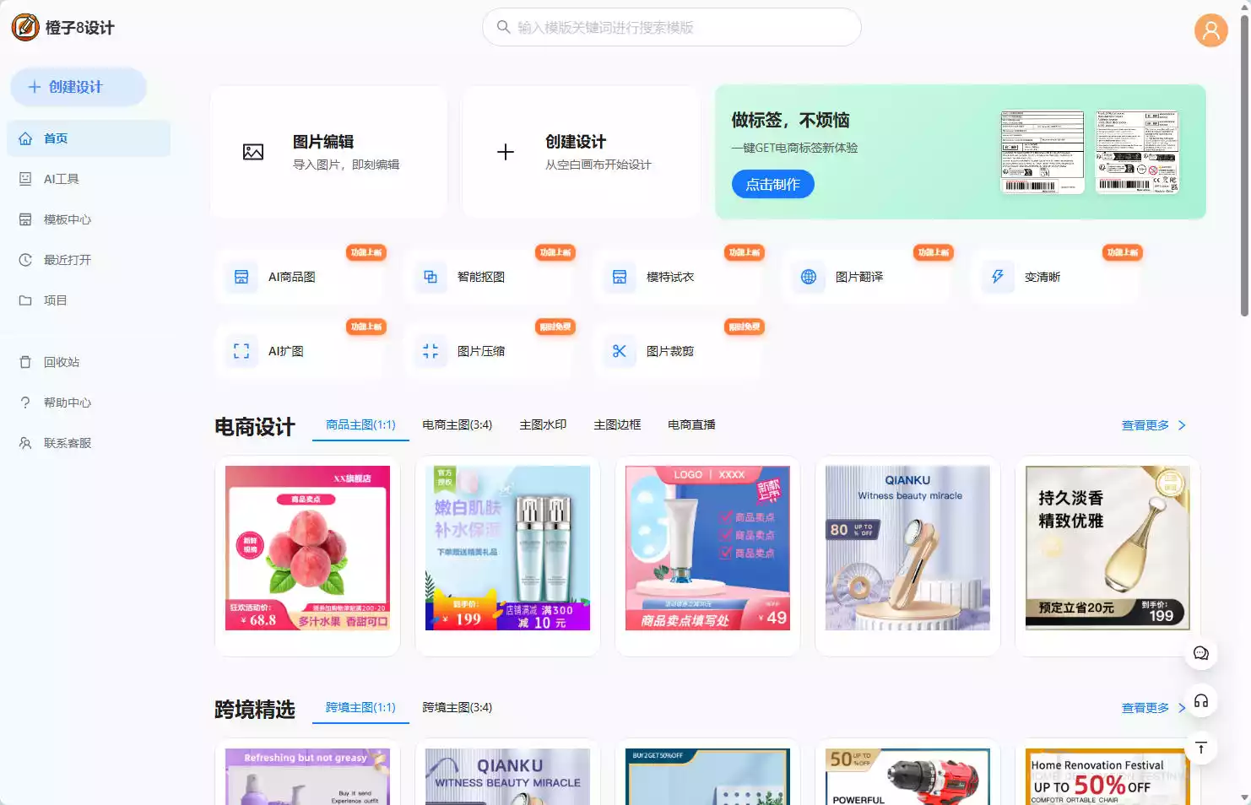Image resolution: width=1251 pixels, height=805 pixels.
Task: Open the POWERFUL drill template thumbnail
Action: [x=907, y=776]
